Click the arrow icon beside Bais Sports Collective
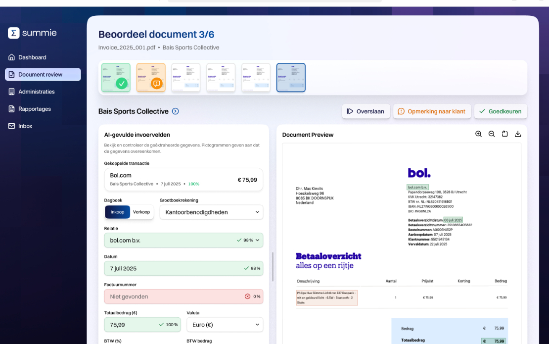Viewport: 549px width, 344px height. [175, 111]
